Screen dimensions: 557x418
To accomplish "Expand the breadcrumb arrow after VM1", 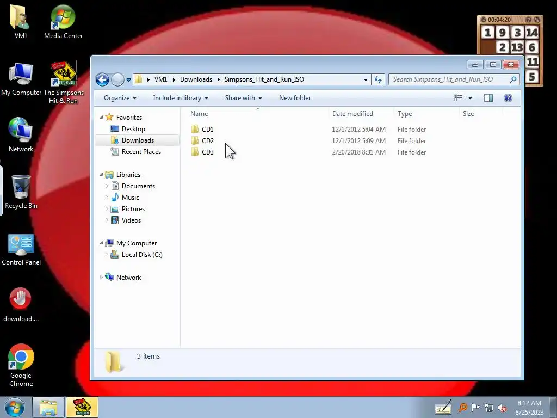I will coord(174,79).
